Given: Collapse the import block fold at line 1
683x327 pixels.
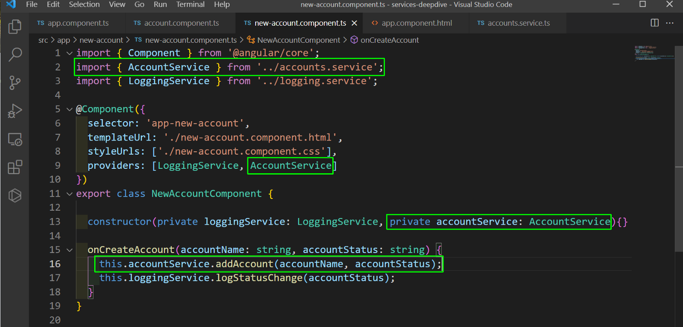Looking at the screenshot, I should (69, 53).
